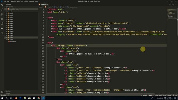The width and height of the screenshot is (178, 100).
Task: Click the Prettier status bar item
Action: (x=169, y=95)
